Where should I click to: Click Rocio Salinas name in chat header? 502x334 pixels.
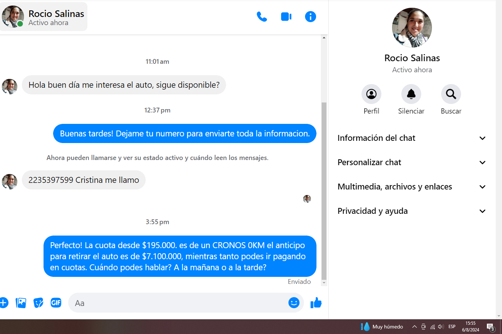point(56,14)
